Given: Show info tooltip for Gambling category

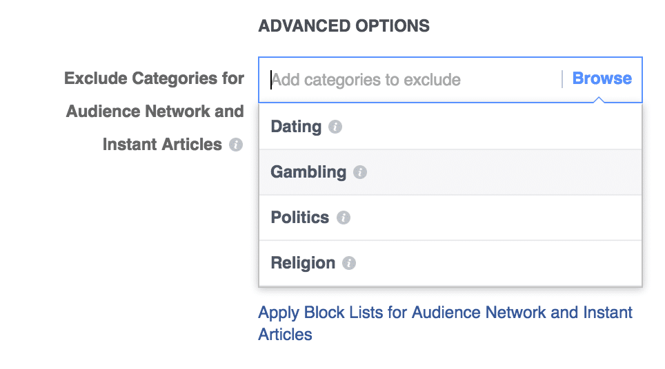Looking at the screenshot, I should (x=360, y=172).
